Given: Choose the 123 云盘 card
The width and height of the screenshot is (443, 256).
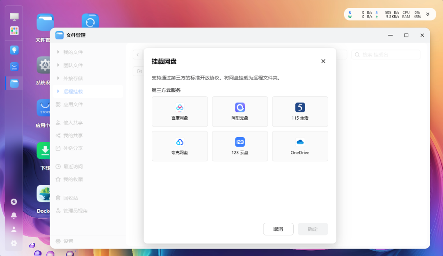Looking at the screenshot, I should click(x=240, y=146).
